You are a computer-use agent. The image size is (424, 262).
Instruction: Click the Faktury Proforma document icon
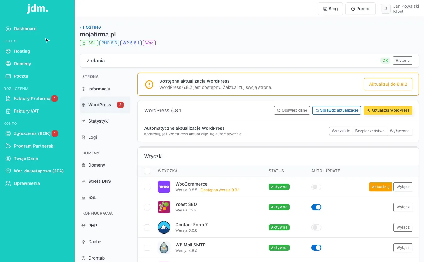(8, 99)
